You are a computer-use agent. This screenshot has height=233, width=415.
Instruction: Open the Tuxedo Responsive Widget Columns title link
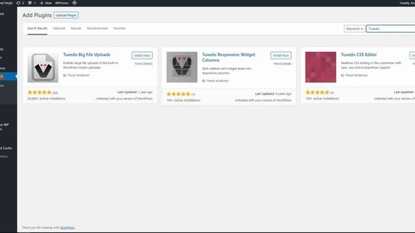coord(228,58)
